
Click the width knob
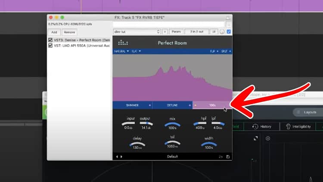[209, 144]
